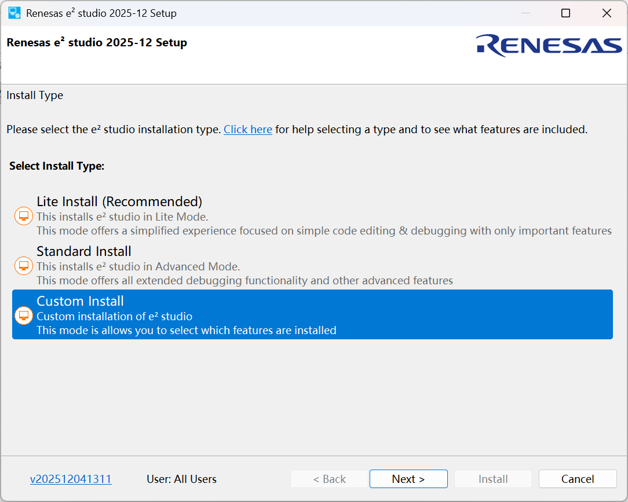
Task: Click the Custom Install monitor icon
Action: click(24, 316)
